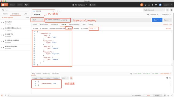Open the Save Response dropdown
The width and height of the screenshot is (174, 97).
click(x=166, y=74)
